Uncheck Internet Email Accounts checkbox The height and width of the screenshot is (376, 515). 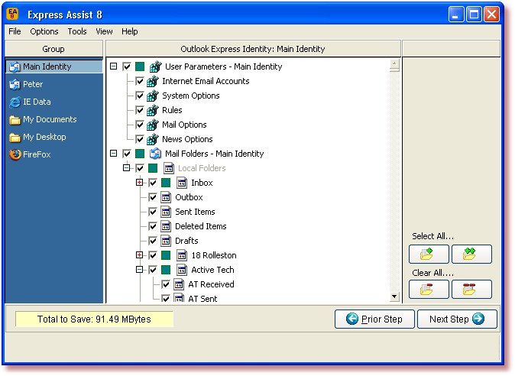point(140,81)
